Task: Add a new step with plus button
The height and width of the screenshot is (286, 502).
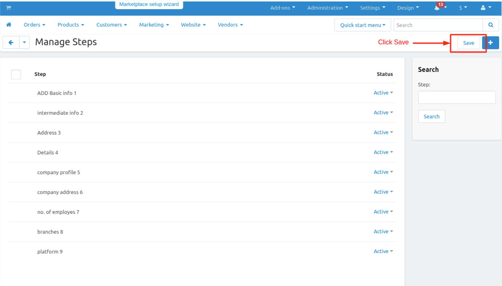Action: pos(490,43)
